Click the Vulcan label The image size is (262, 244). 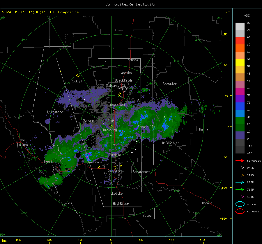tap(148, 216)
